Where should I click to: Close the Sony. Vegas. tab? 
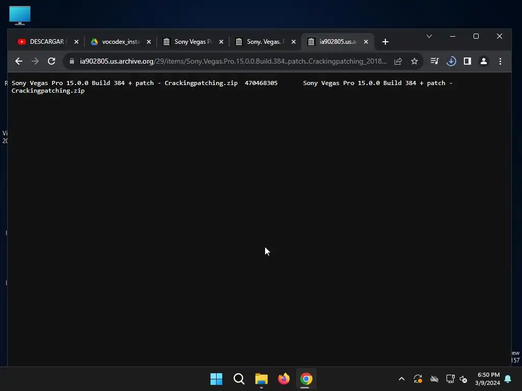pos(293,42)
